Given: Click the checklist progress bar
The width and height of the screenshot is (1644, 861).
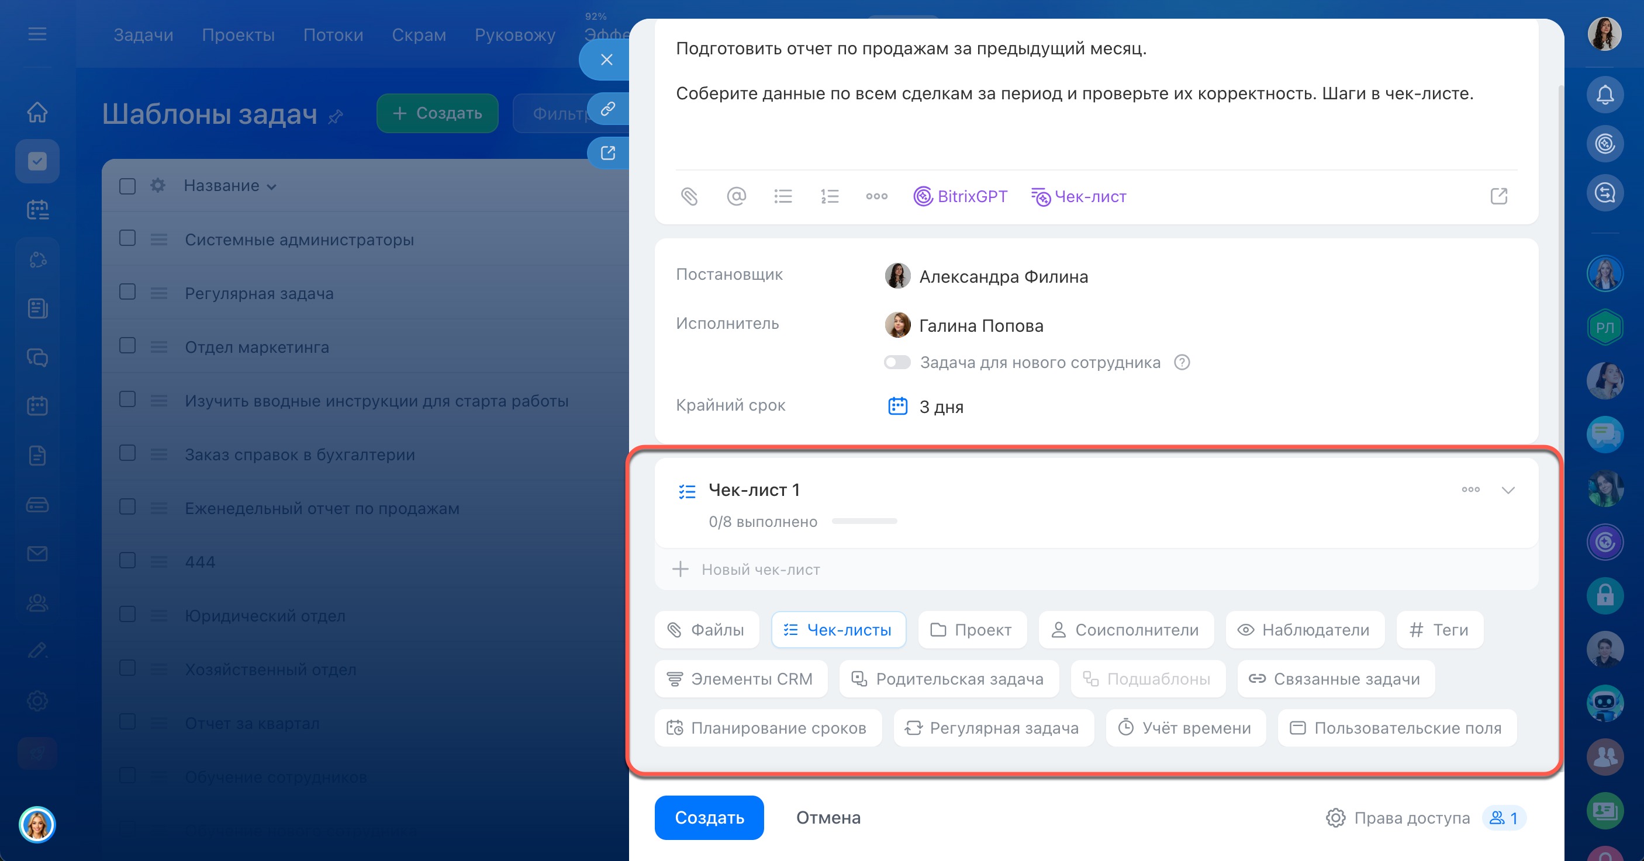Looking at the screenshot, I should coord(864,522).
